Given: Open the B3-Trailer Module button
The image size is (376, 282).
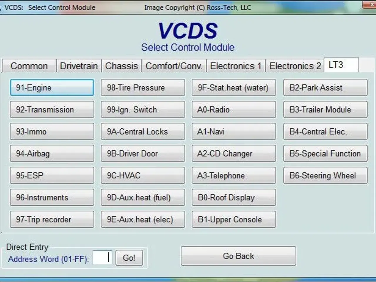Looking at the screenshot, I should click(x=325, y=109).
